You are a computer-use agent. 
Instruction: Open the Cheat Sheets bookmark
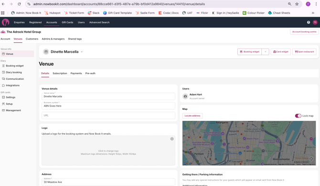point(279,13)
